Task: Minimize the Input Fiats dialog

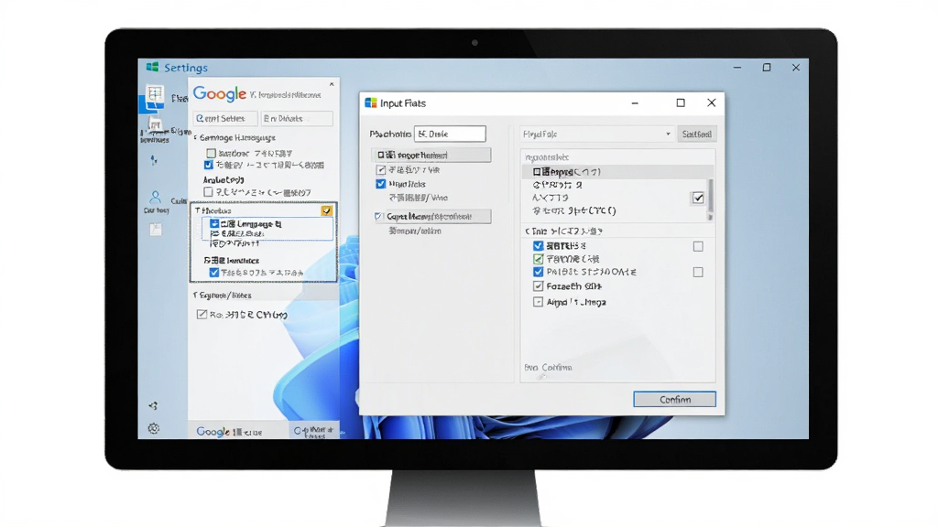Action: 635,103
